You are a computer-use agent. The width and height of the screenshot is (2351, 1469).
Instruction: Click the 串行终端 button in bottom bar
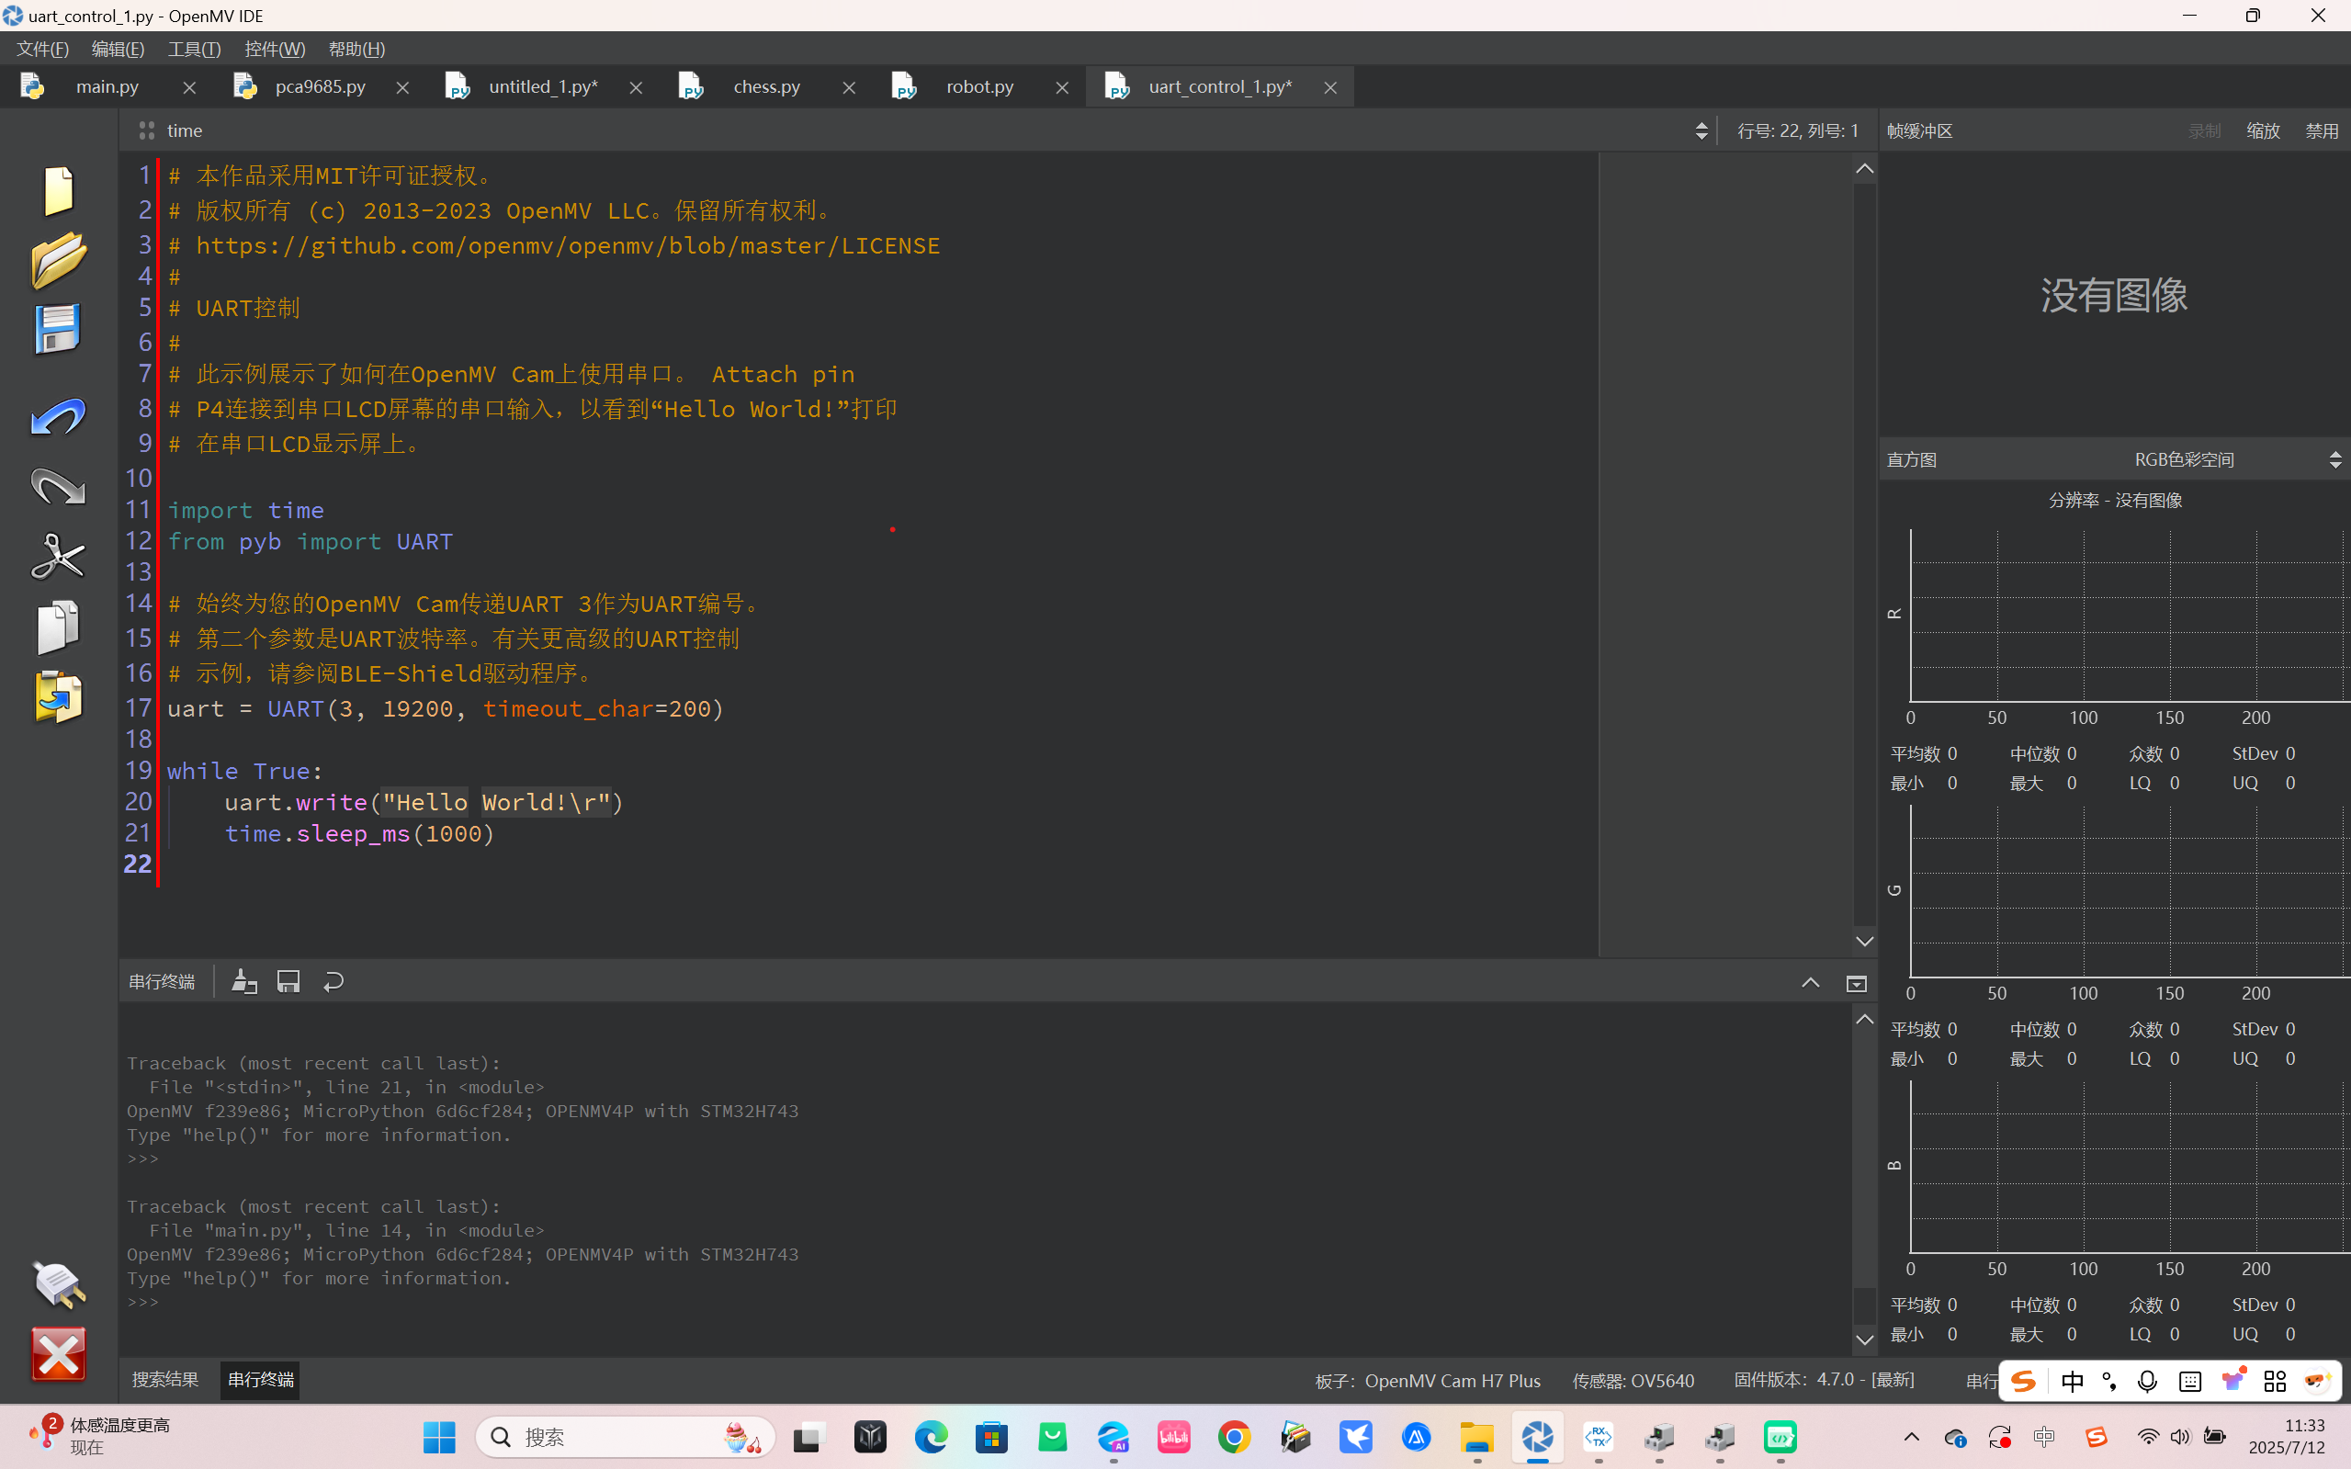[259, 1380]
